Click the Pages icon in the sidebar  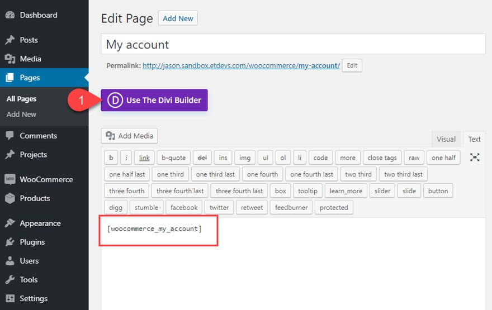(10, 78)
